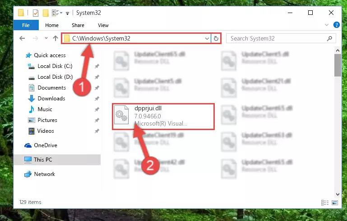This screenshot has height=221, width=347.
Task: Refresh the System32 folder view
Action: pyautogui.click(x=216, y=38)
